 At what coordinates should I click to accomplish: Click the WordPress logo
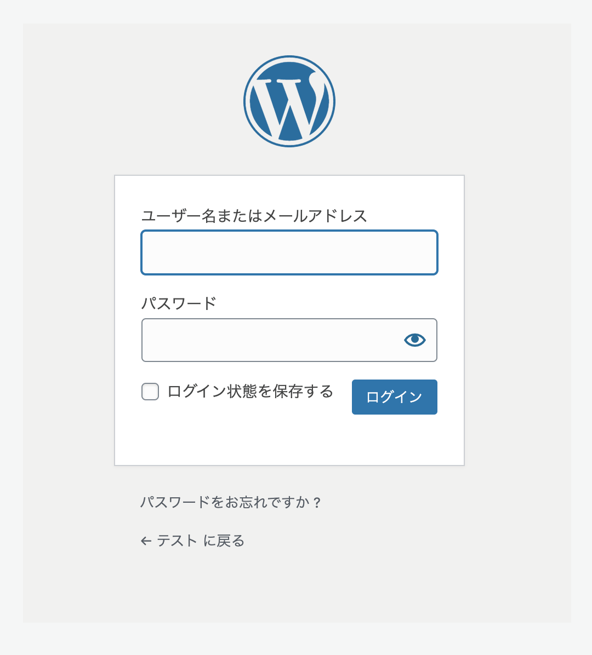tap(289, 101)
